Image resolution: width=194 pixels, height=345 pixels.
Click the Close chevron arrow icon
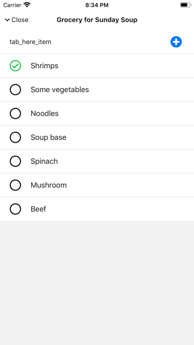(7, 20)
